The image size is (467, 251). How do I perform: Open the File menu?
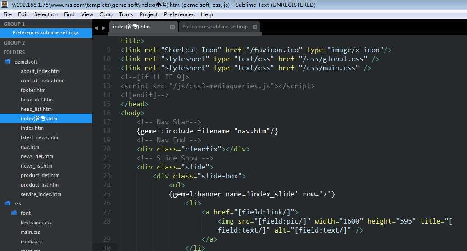pos(8,14)
